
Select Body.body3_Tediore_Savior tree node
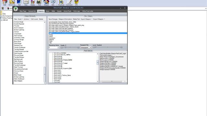(x=62, y=75)
